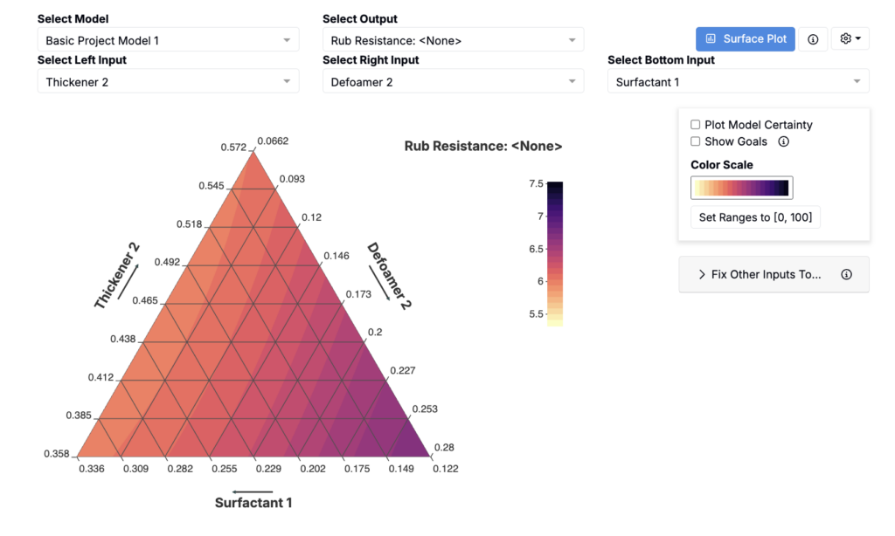This screenshot has height=536, width=895.
Task: Open the gear settings menu
Action: [850, 38]
